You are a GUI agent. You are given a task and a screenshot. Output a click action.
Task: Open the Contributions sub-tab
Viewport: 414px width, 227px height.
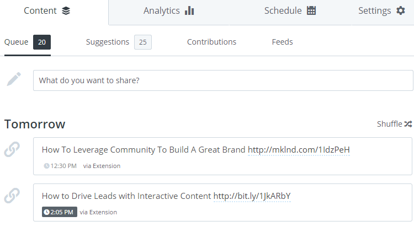[211, 42]
